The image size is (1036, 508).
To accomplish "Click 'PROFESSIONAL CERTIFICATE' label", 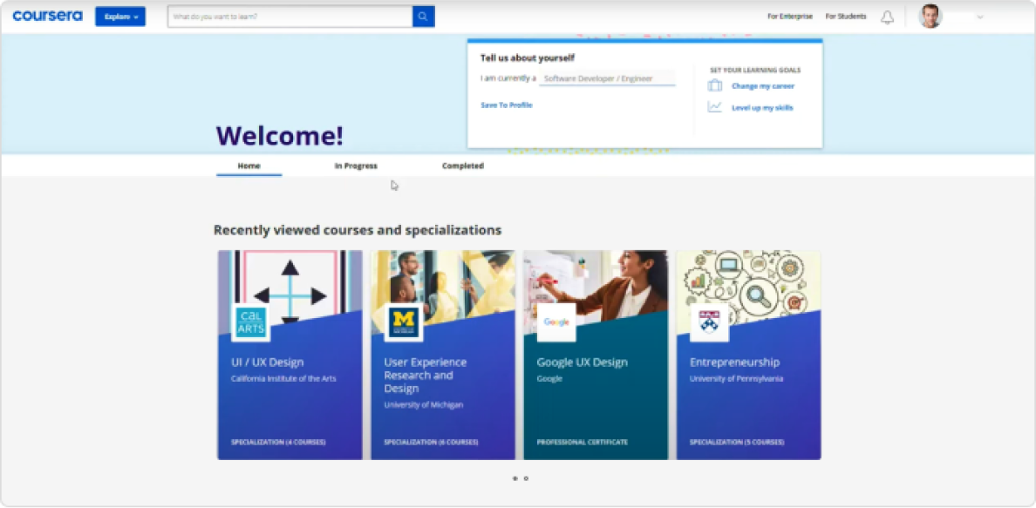I will tap(582, 442).
